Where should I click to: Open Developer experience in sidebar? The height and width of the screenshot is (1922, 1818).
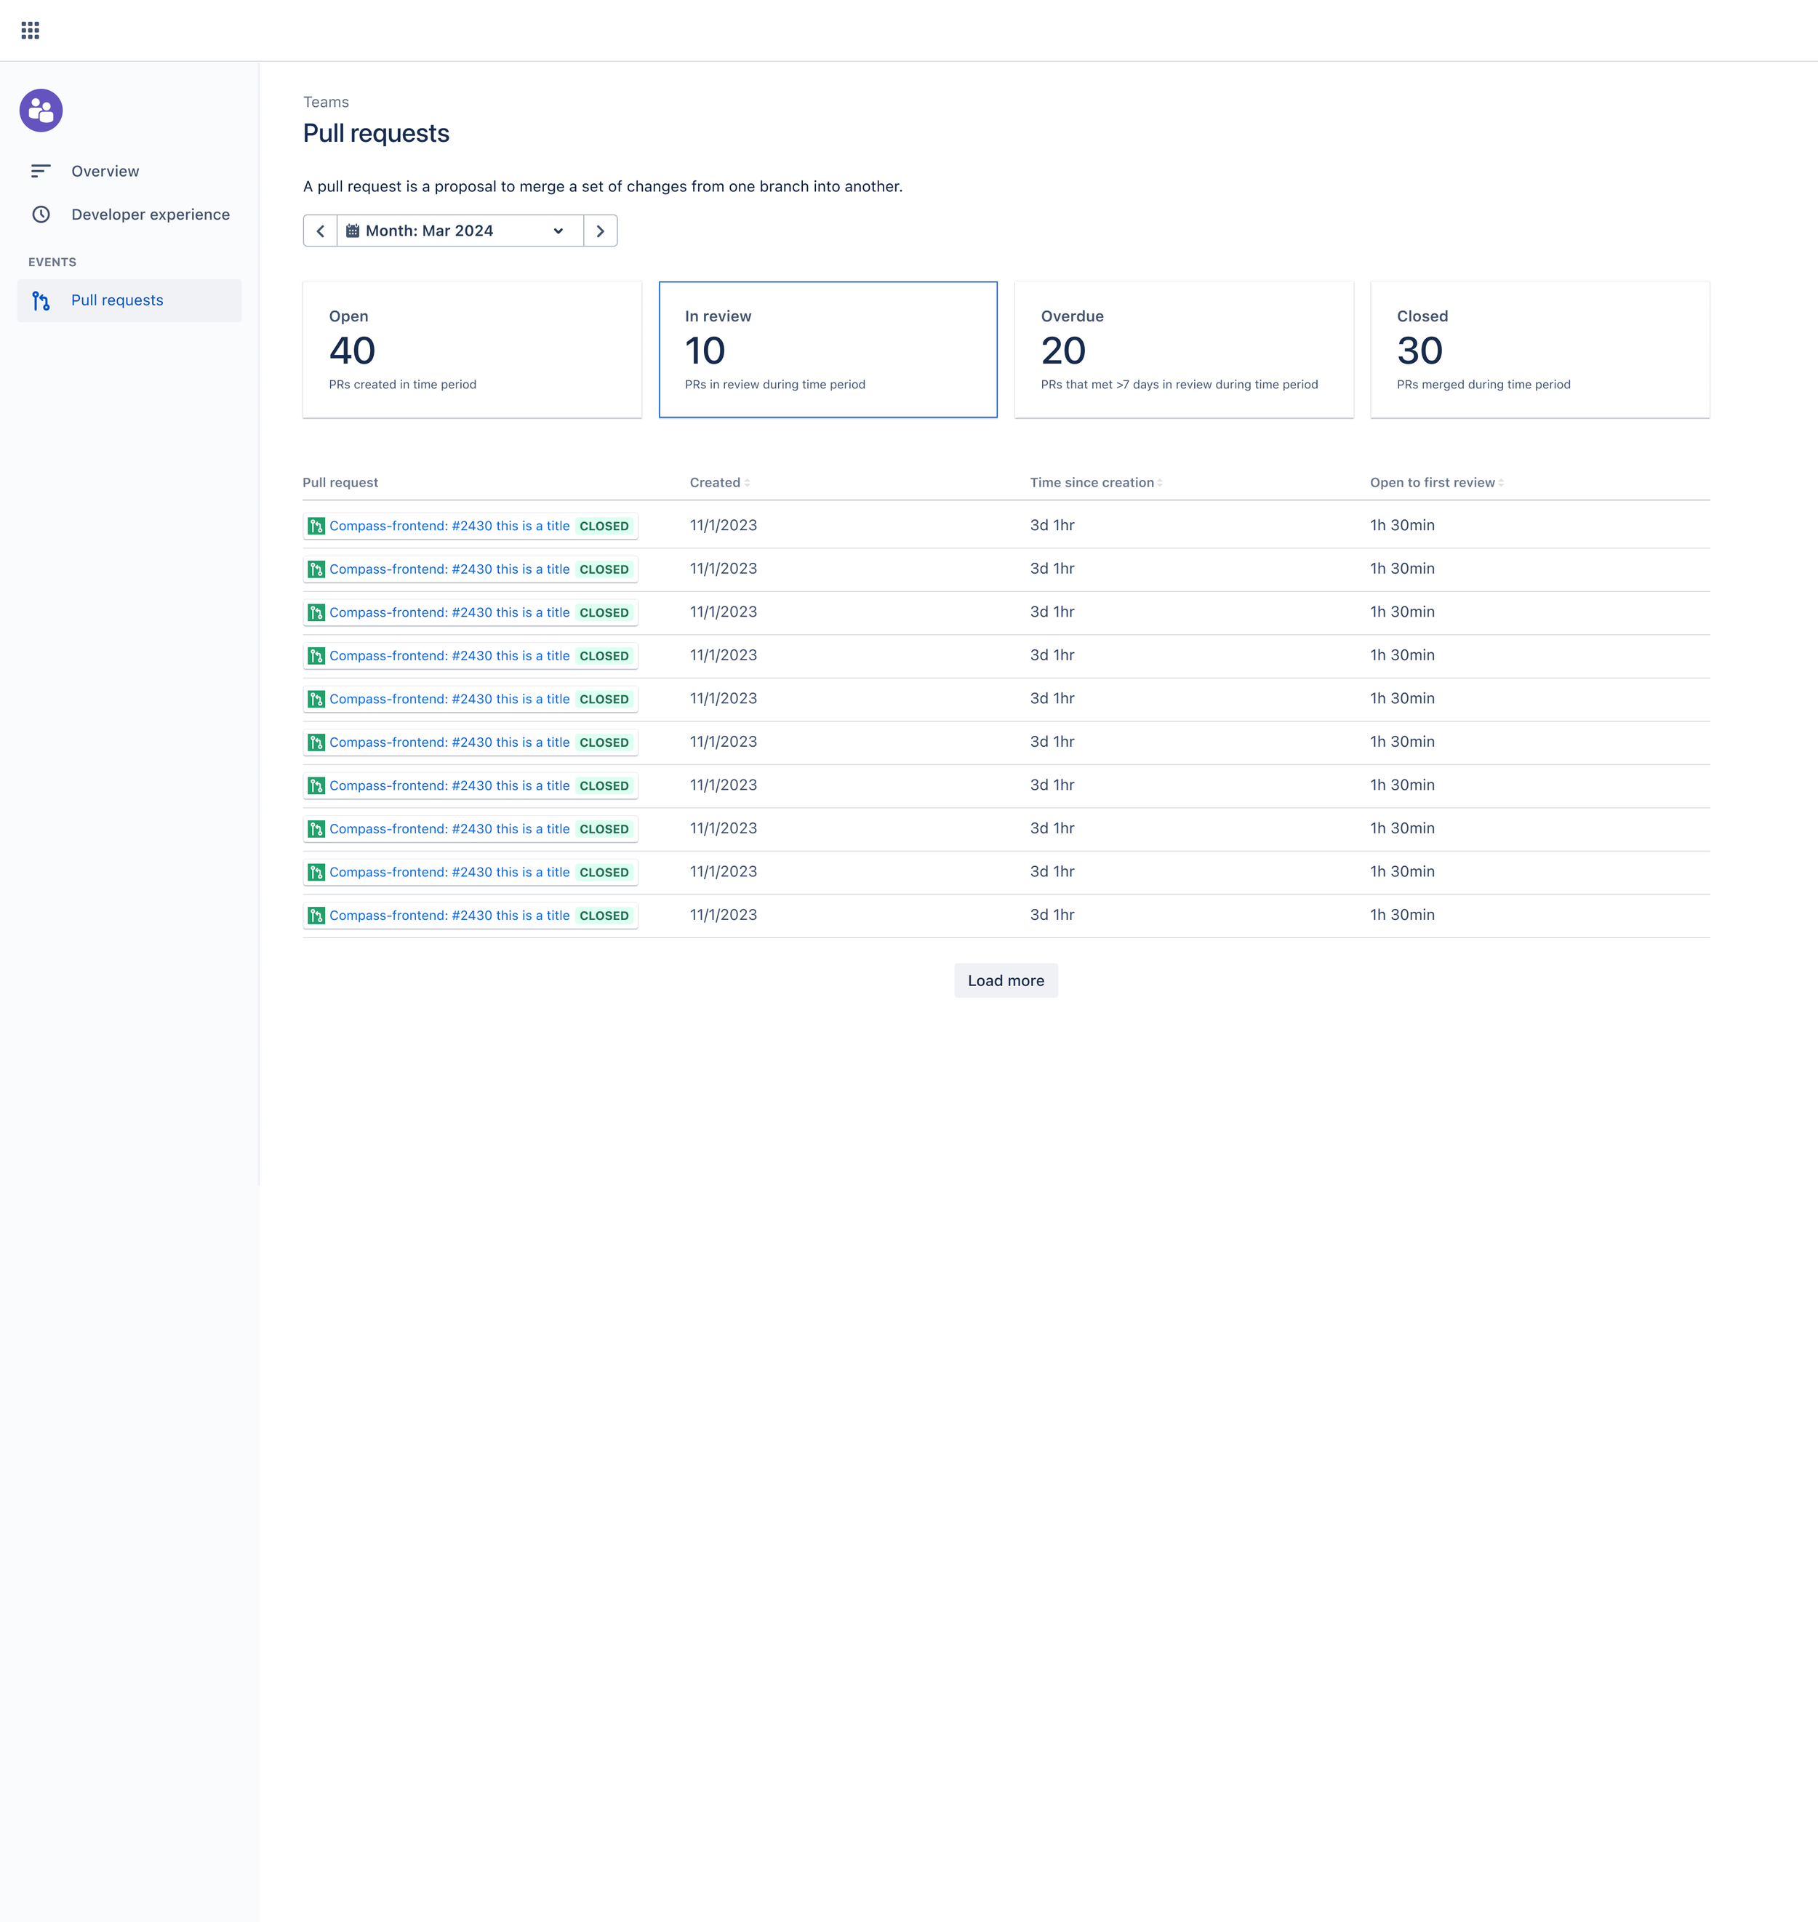[x=151, y=215]
